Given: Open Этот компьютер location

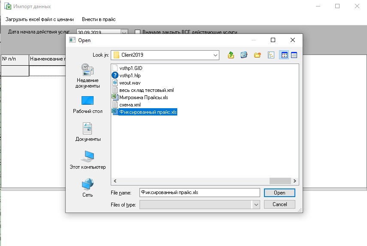Looking at the screenshot, I should click(x=88, y=160).
